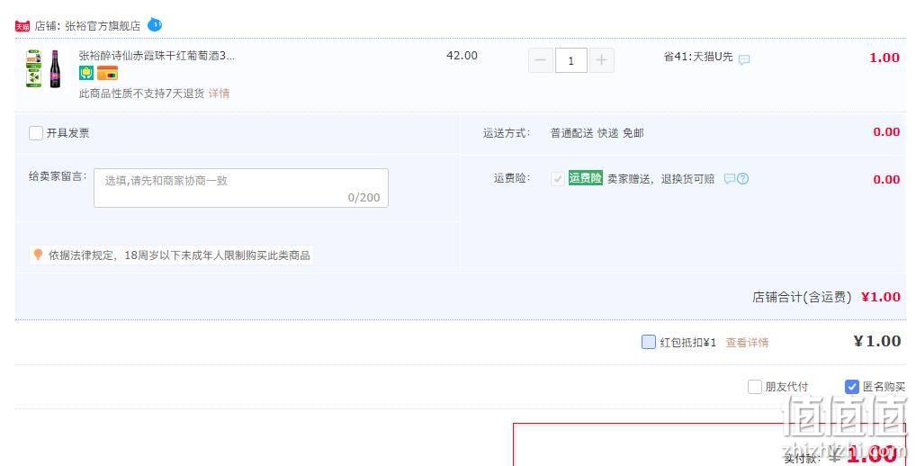Click the orange card badge under product title
The image size is (916, 466).
tap(107, 73)
